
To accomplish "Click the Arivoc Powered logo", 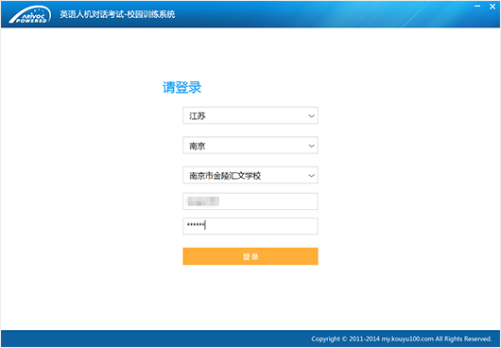I will tap(29, 15).
